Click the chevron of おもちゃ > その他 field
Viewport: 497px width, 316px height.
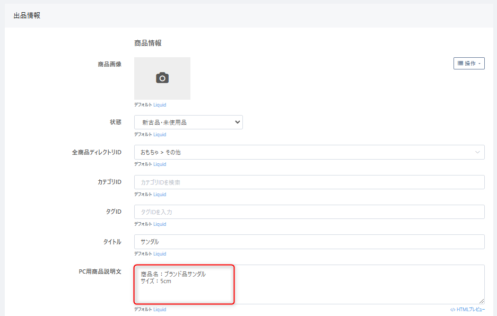coord(477,153)
